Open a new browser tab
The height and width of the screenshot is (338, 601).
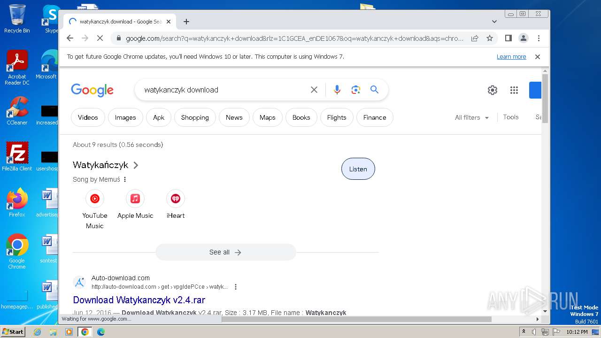pyautogui.click(x=186, y=22)
